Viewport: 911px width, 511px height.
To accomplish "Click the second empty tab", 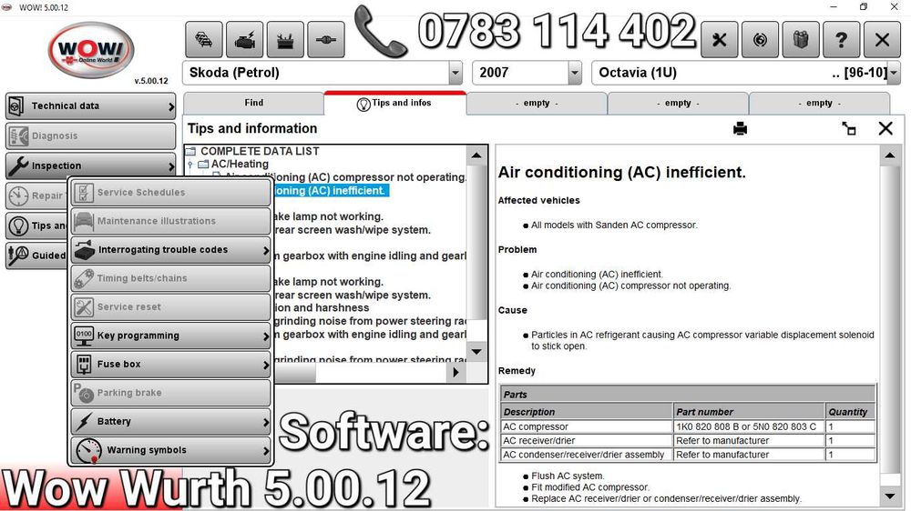I will [x=678, y=104].
